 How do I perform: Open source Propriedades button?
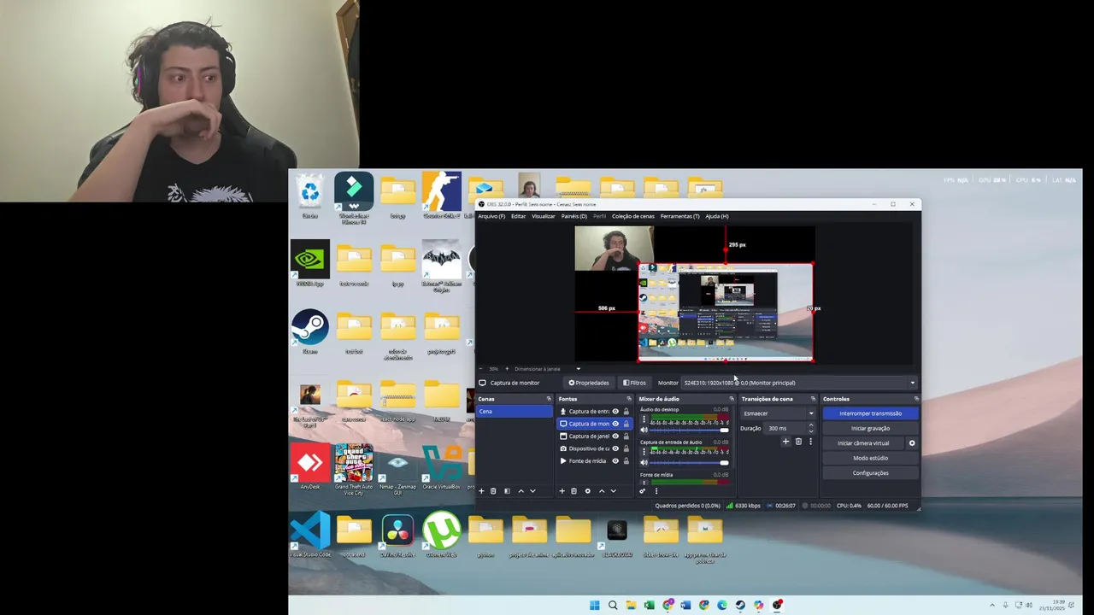[x=589, y=383]
